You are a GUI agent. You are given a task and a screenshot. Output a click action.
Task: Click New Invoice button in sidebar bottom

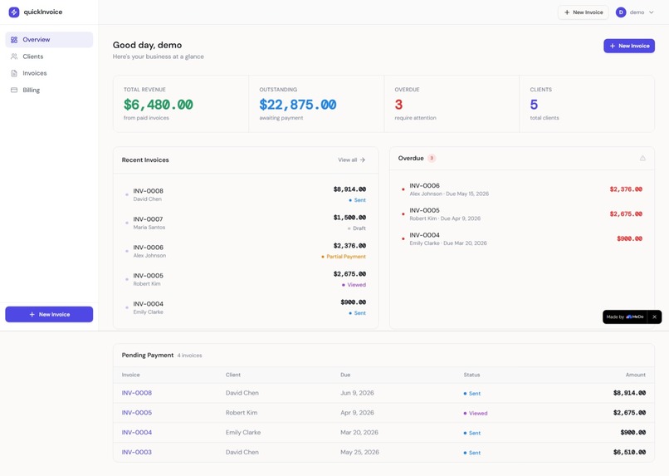(x=49, y=314)
